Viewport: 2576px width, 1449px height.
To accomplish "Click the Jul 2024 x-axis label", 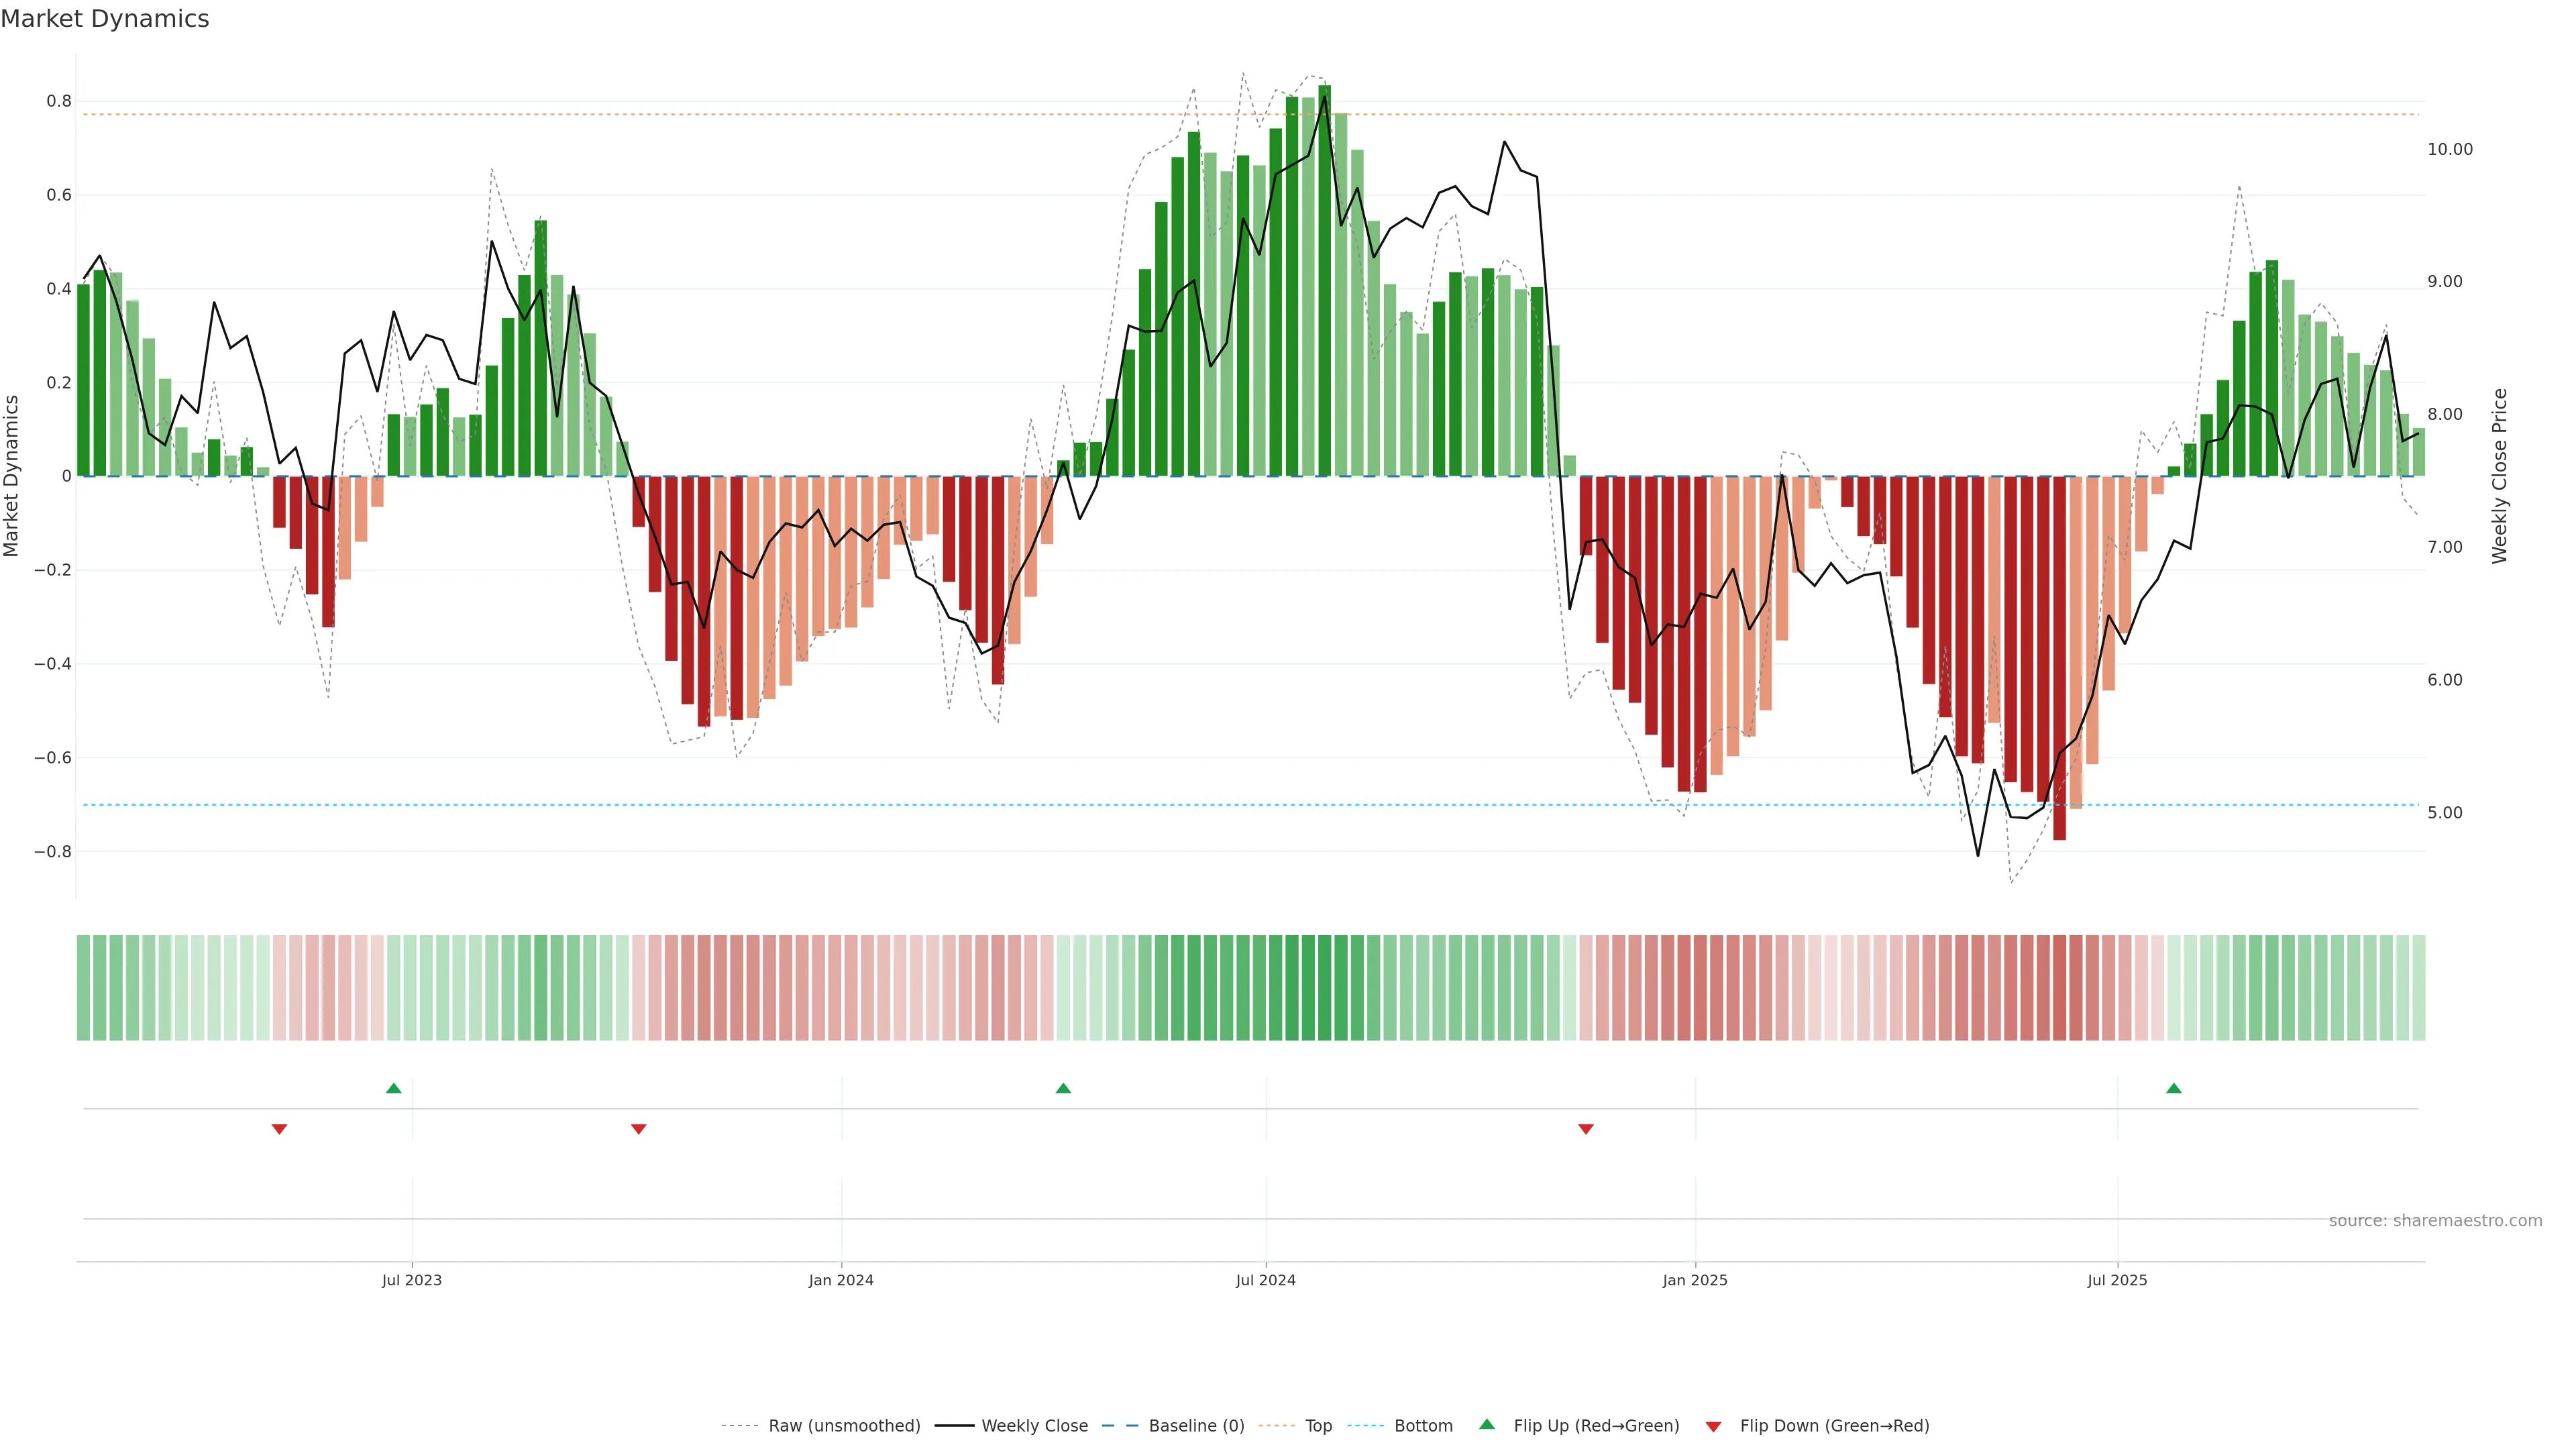I will 1265,1280.
